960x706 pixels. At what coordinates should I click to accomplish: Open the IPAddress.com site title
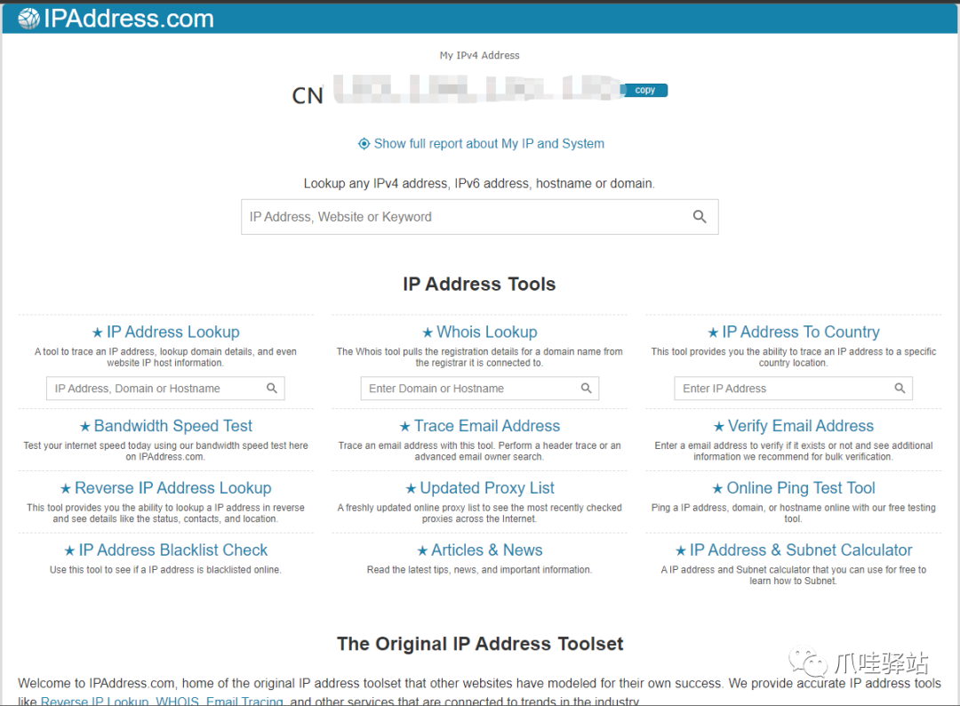pos(129,19)
